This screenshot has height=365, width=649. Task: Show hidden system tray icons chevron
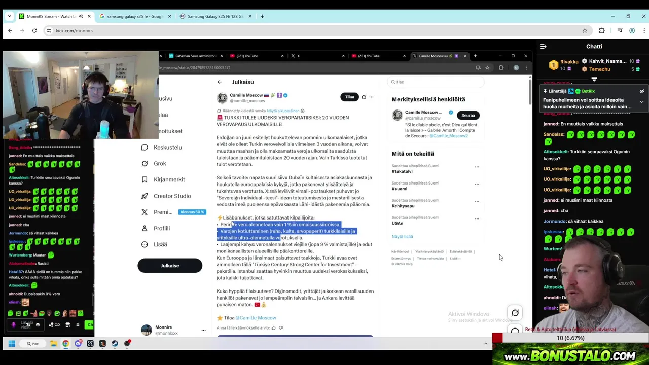click(x=485, y=344)
